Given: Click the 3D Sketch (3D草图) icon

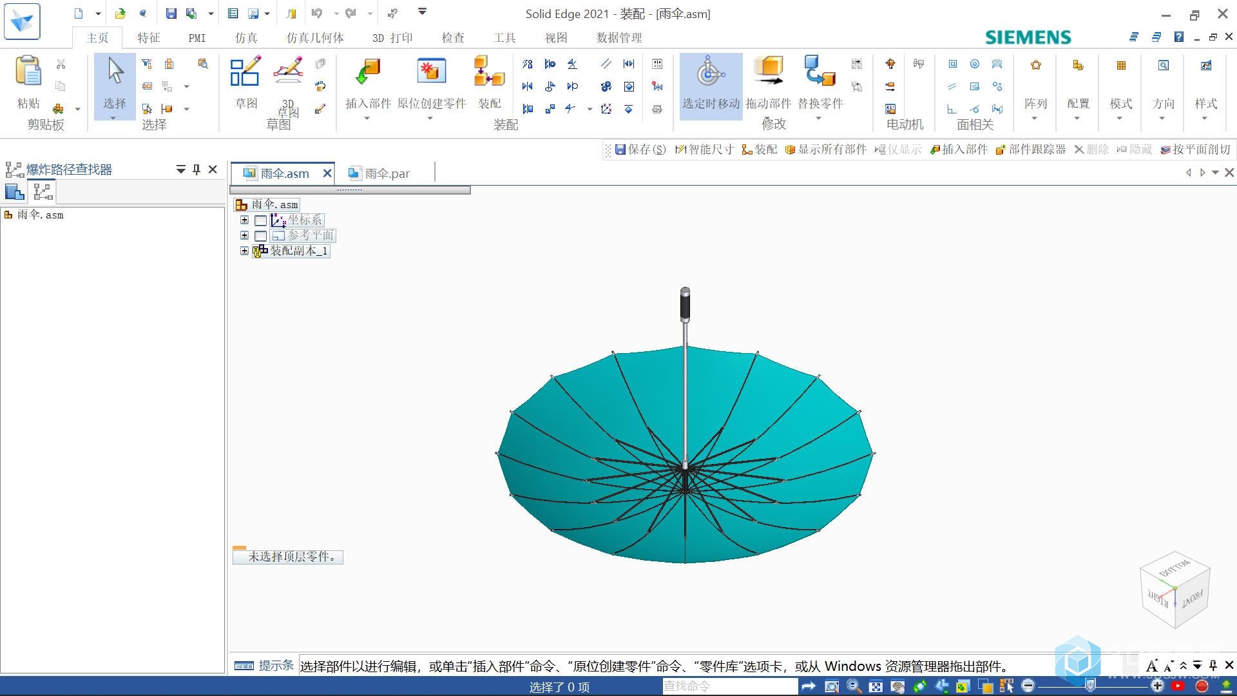Looking at the screenshot, I should click(x=288, y=71).
